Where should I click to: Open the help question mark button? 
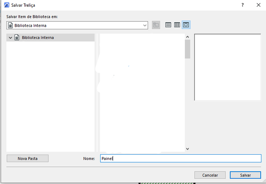(x=243, y=5)
